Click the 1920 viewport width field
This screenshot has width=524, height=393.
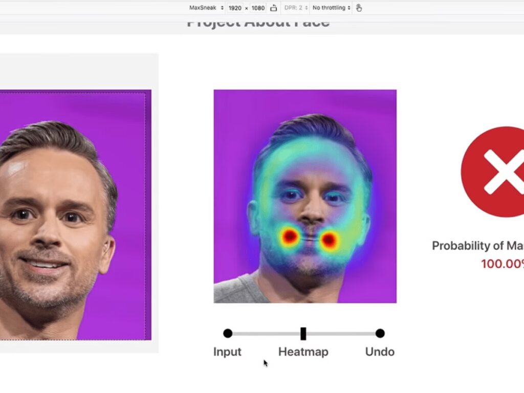point(234,8)
